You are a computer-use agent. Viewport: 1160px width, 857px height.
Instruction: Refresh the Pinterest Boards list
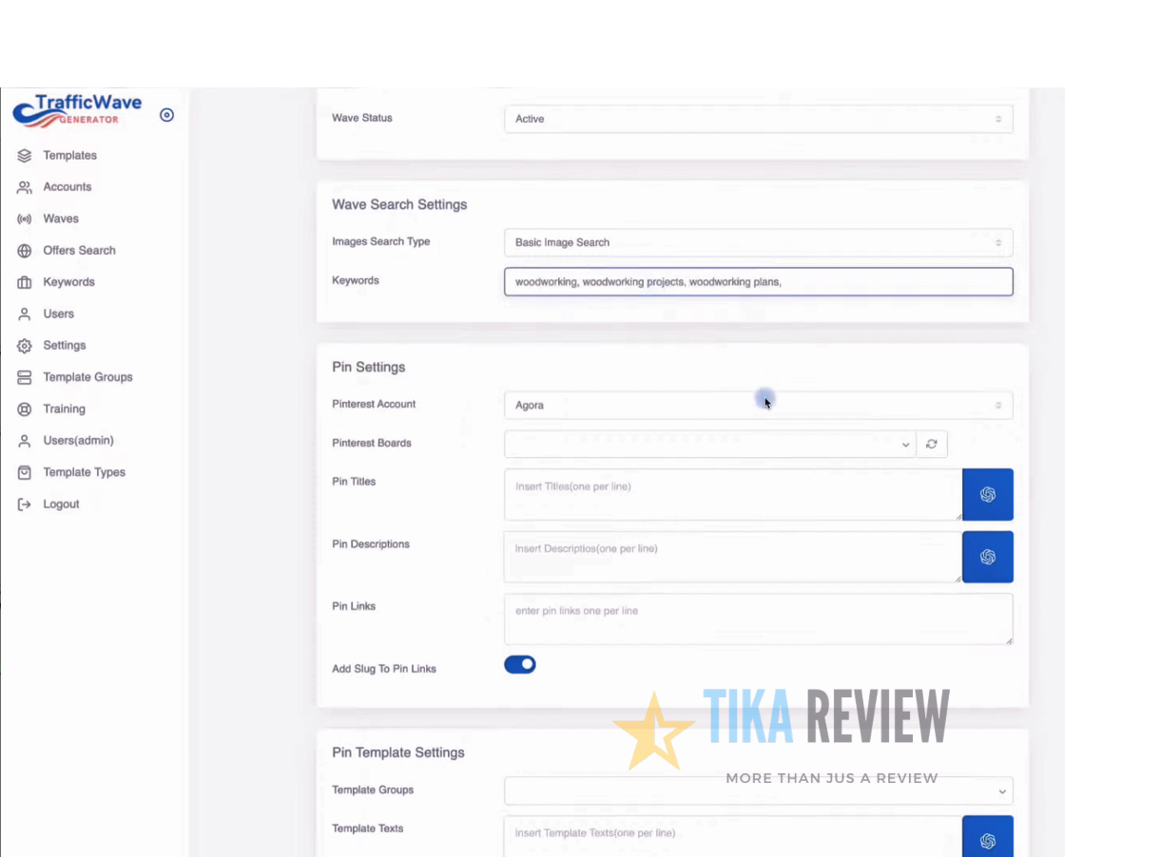point(932,444)
